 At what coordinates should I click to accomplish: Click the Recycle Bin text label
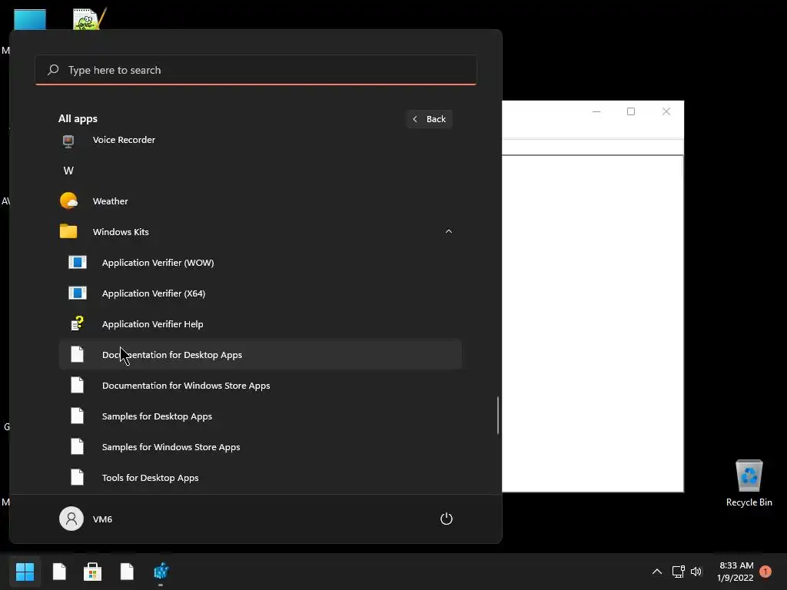(749, 502)
